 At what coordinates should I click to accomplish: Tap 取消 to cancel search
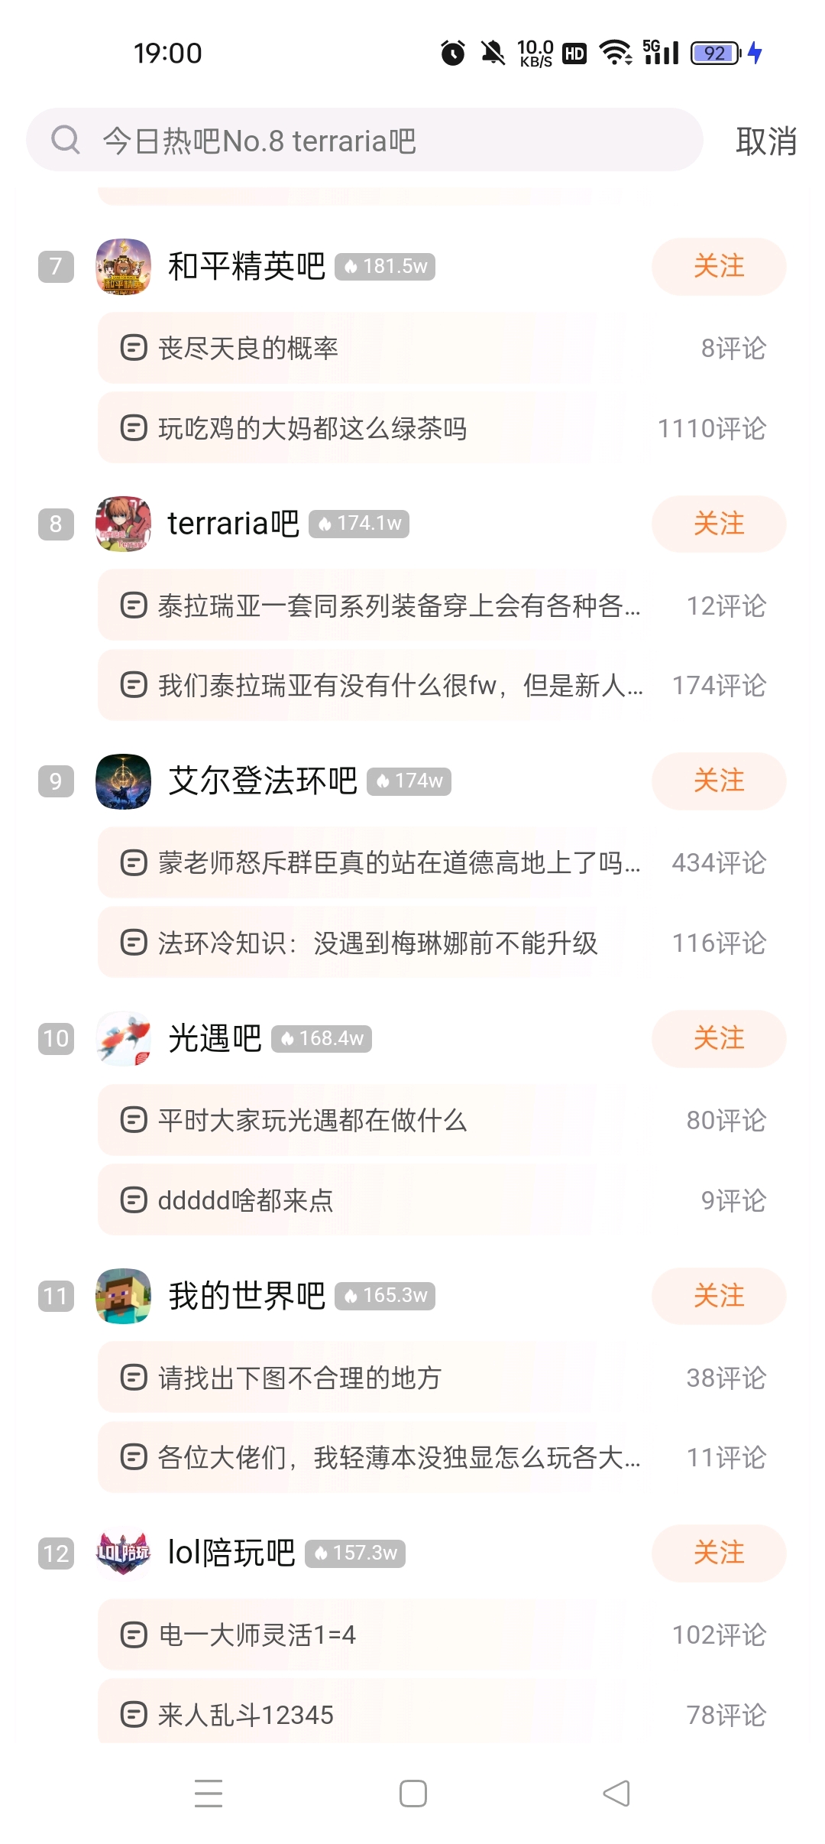click(766, 141)
